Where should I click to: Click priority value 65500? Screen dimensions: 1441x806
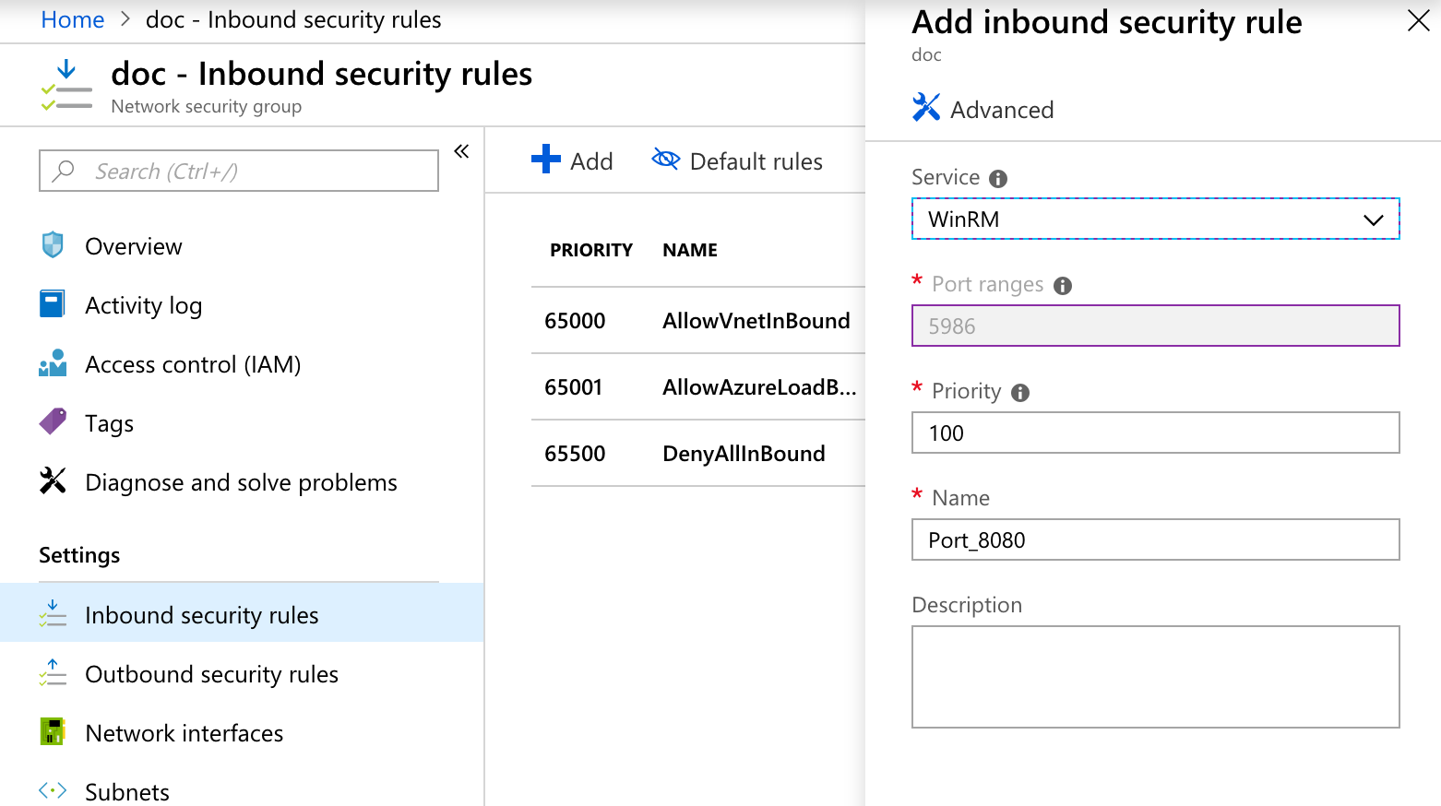575,454
